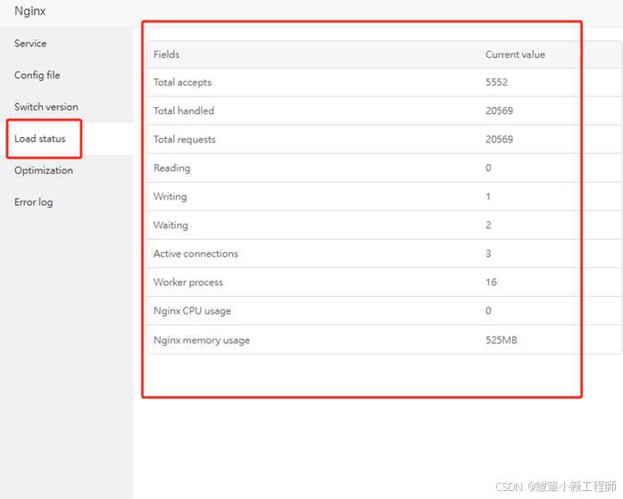Click the Nginx CPU usage value 0

coord(488,311)
